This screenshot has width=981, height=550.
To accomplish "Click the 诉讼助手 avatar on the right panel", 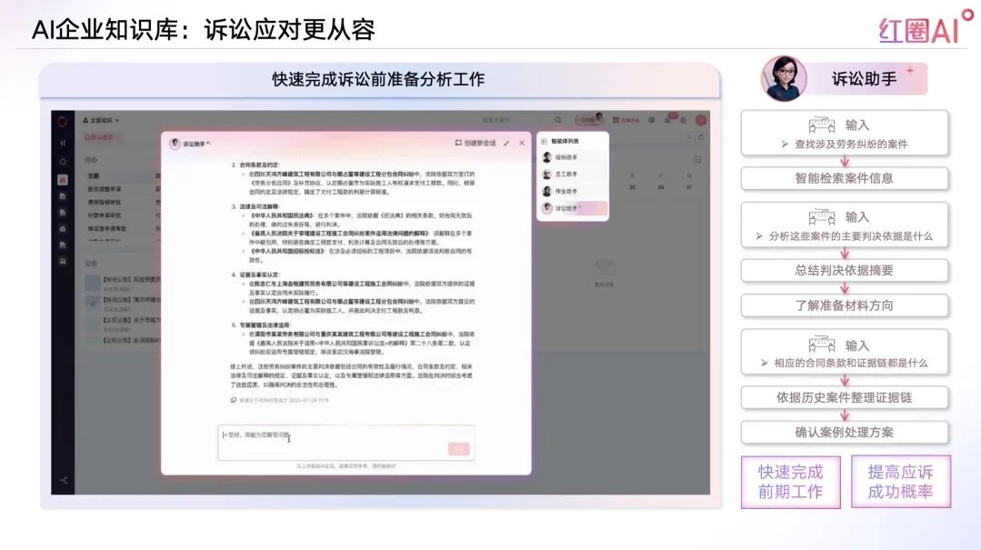I will (783, 79).
